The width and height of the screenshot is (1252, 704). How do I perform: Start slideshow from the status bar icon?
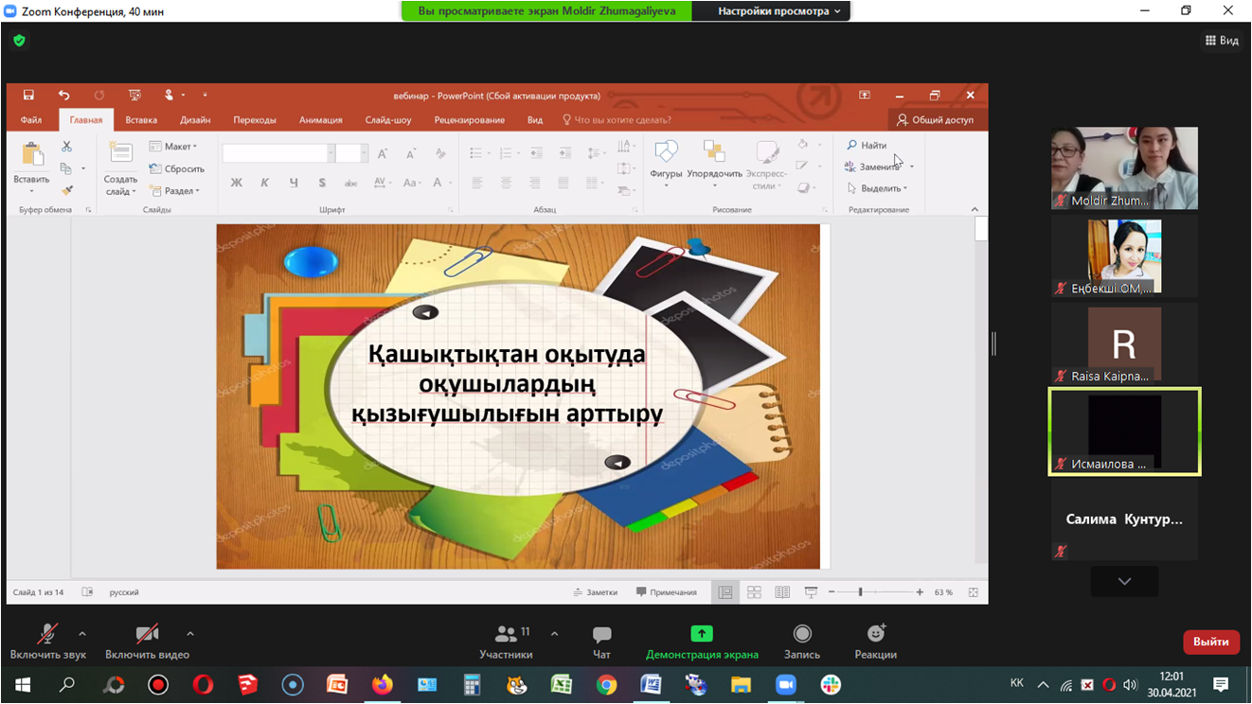point(811,591)
